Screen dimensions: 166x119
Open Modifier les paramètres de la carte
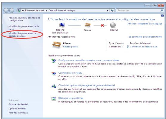point(24,28)
